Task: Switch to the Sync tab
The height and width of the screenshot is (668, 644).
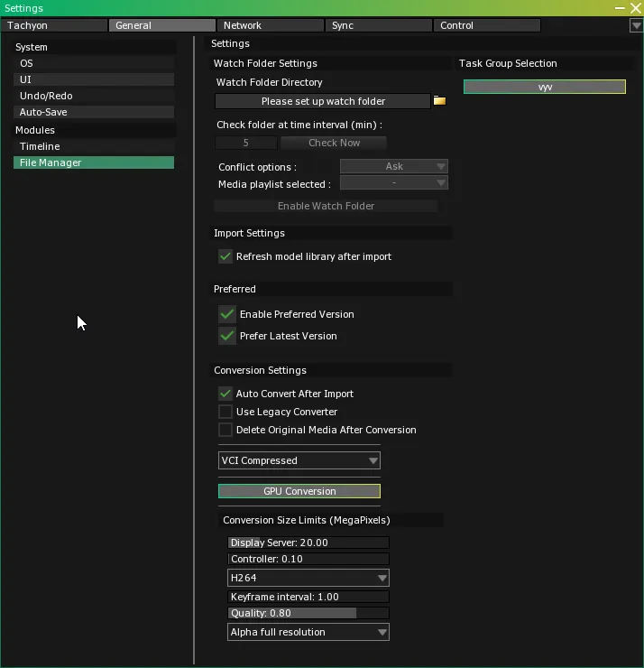Action: [x=378, y=25]
